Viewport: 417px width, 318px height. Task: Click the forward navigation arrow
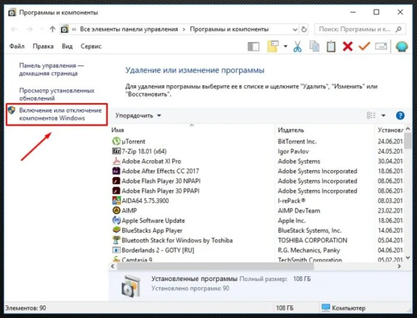point(29,29)
